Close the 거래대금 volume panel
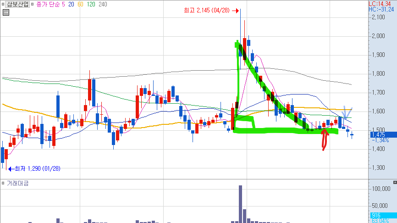 point(395,182)
